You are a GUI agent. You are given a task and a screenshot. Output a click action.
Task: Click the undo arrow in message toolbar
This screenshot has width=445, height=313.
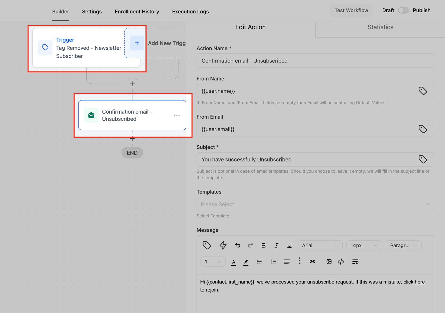click(238, 245)
